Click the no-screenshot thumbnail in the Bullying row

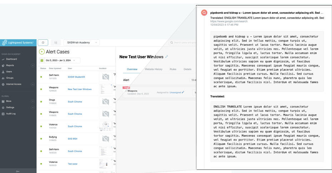coord(106,139)
